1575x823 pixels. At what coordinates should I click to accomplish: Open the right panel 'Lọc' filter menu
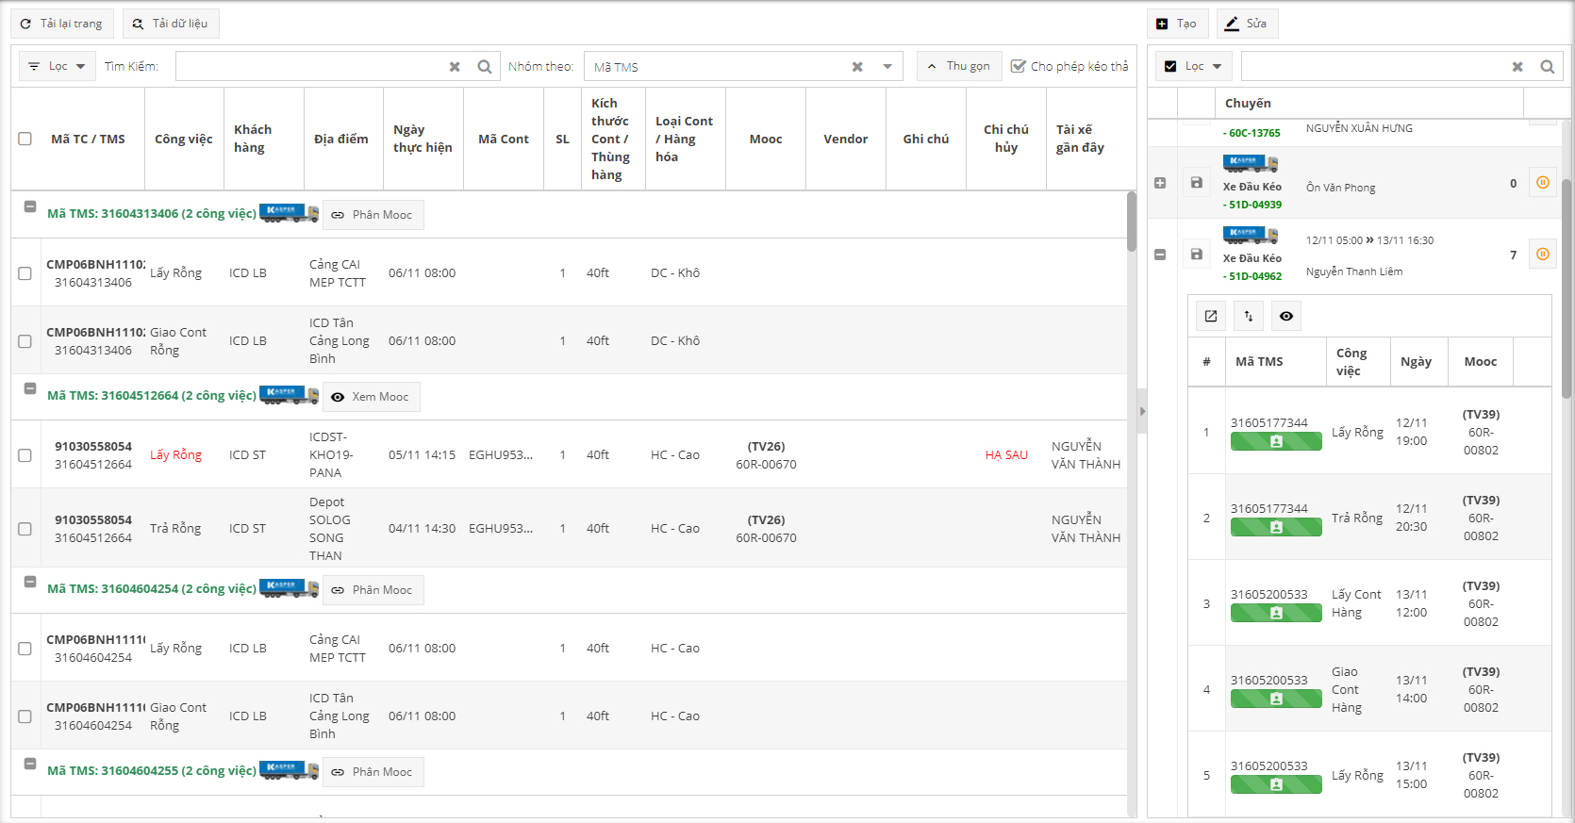(x=1194, y=66)
